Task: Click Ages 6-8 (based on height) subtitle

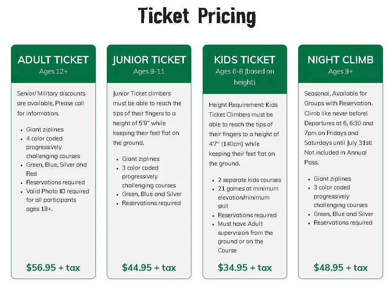Action: pos(245,77)
